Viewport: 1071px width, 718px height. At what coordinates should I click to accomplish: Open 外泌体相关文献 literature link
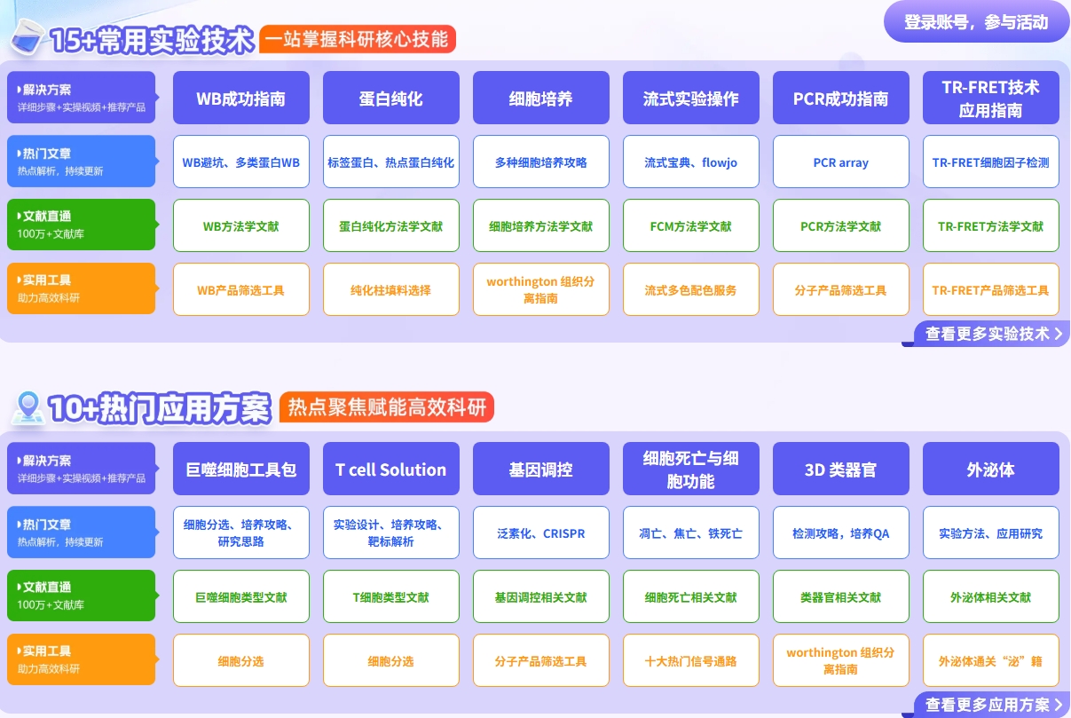[x=990, y=596]
